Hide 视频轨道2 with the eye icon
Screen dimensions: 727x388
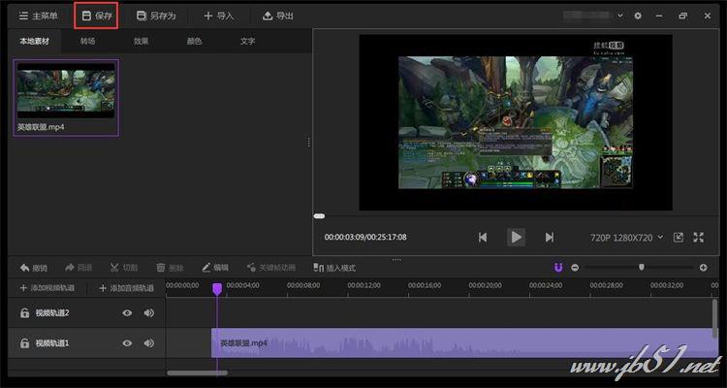[127, 313]
